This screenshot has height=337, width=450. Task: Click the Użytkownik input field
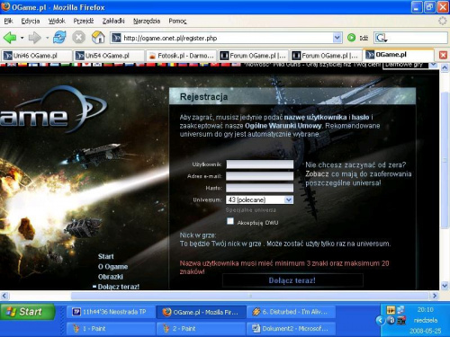point(260,164)
